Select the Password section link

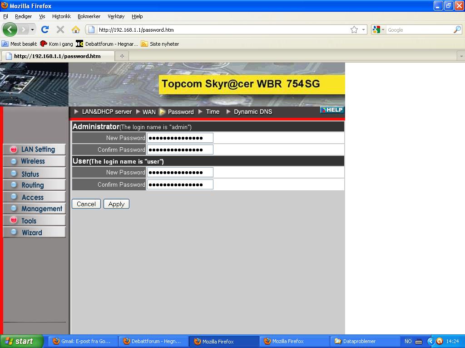177,111
